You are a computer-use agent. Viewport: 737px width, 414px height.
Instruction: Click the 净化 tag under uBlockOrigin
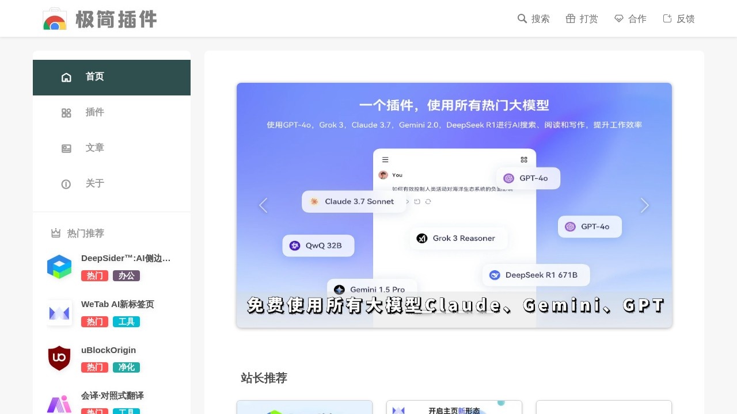[126, 367]
